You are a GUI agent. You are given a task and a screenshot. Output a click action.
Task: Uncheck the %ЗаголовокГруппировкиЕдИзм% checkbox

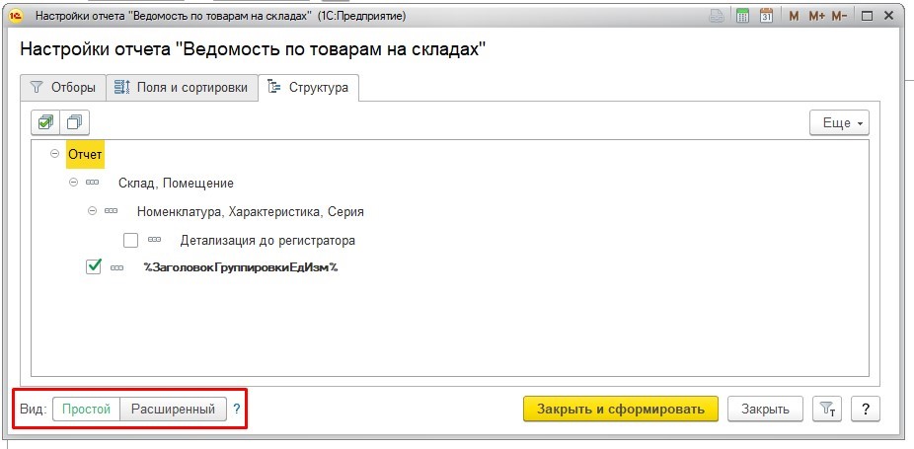click(94, 266)
